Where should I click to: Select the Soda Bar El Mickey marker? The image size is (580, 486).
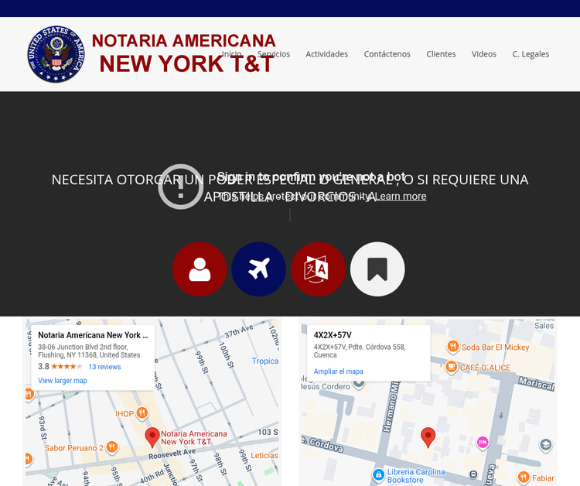pyautogui.click(x=453, y=347)
